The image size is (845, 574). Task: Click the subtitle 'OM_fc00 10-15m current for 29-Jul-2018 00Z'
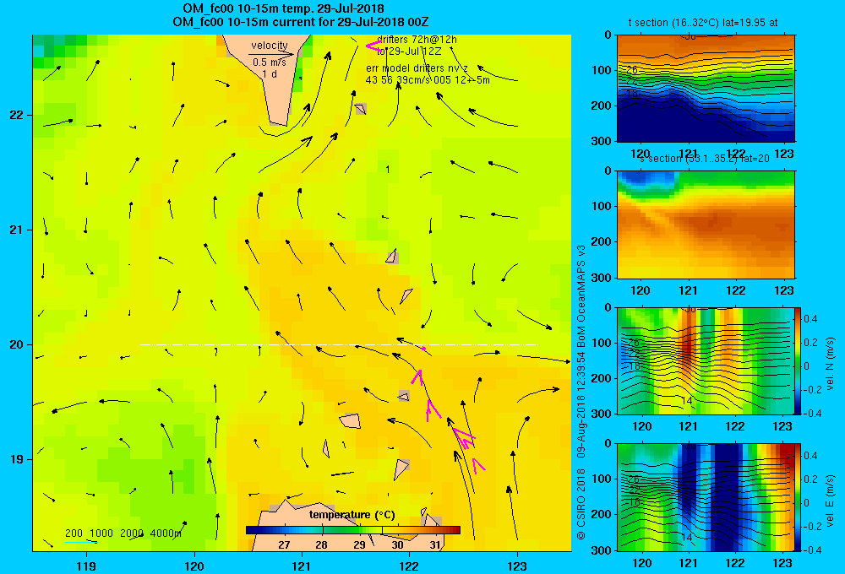tap(300, 22)
